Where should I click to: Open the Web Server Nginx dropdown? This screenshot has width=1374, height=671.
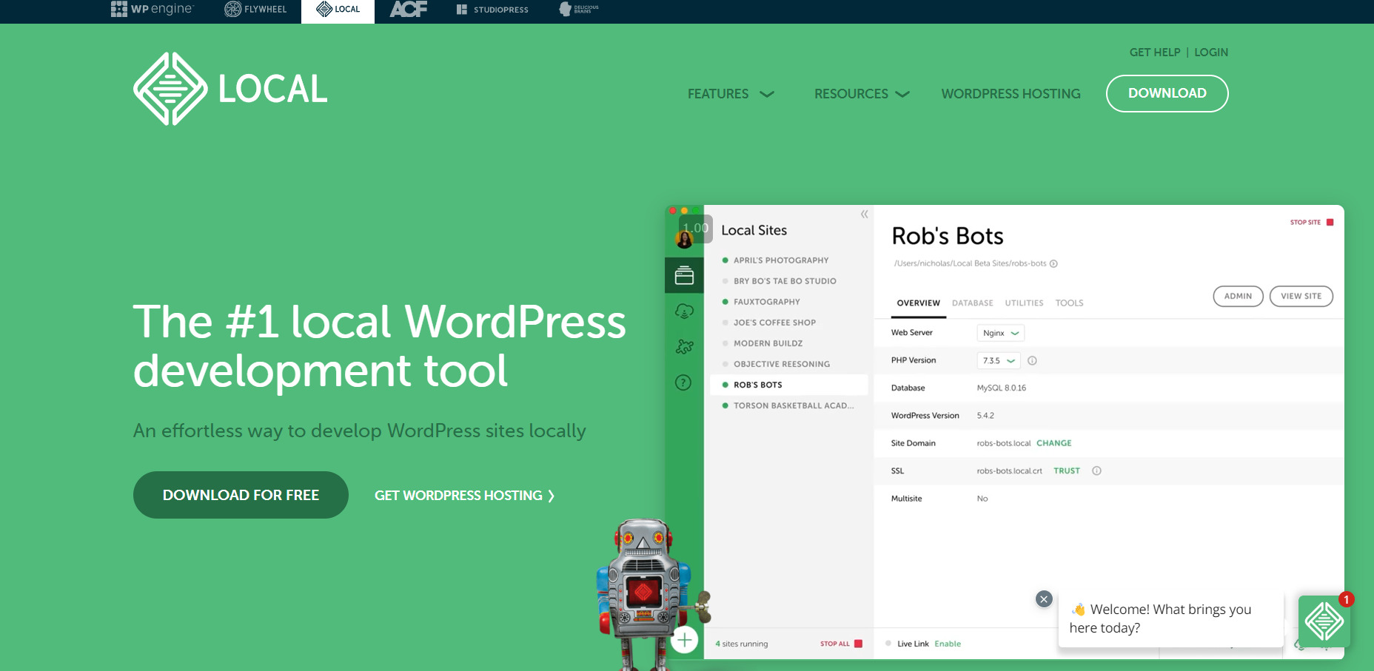click(1000, 333)
